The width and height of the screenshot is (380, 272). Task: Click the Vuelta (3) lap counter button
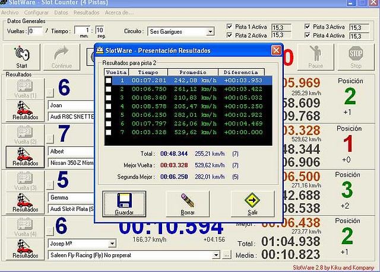[x=25, y=181]
